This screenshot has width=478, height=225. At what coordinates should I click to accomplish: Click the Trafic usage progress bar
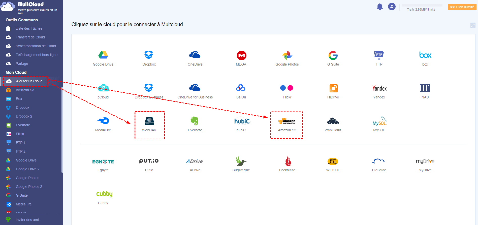pos(422,5)
